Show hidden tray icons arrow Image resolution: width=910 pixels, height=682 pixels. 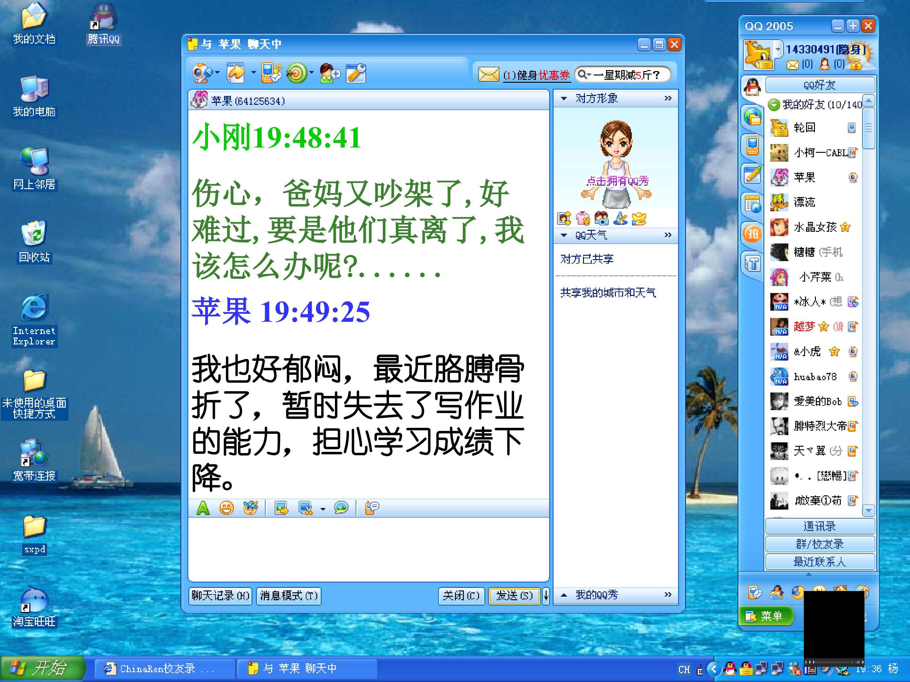point(714,669)
